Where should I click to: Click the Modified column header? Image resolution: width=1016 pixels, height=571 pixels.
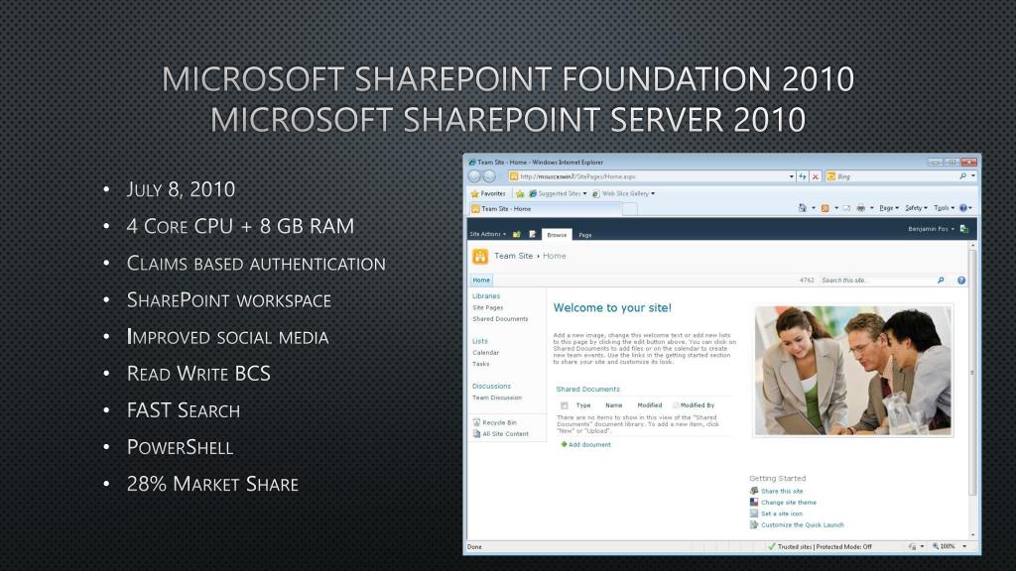(x=649, y=405)
